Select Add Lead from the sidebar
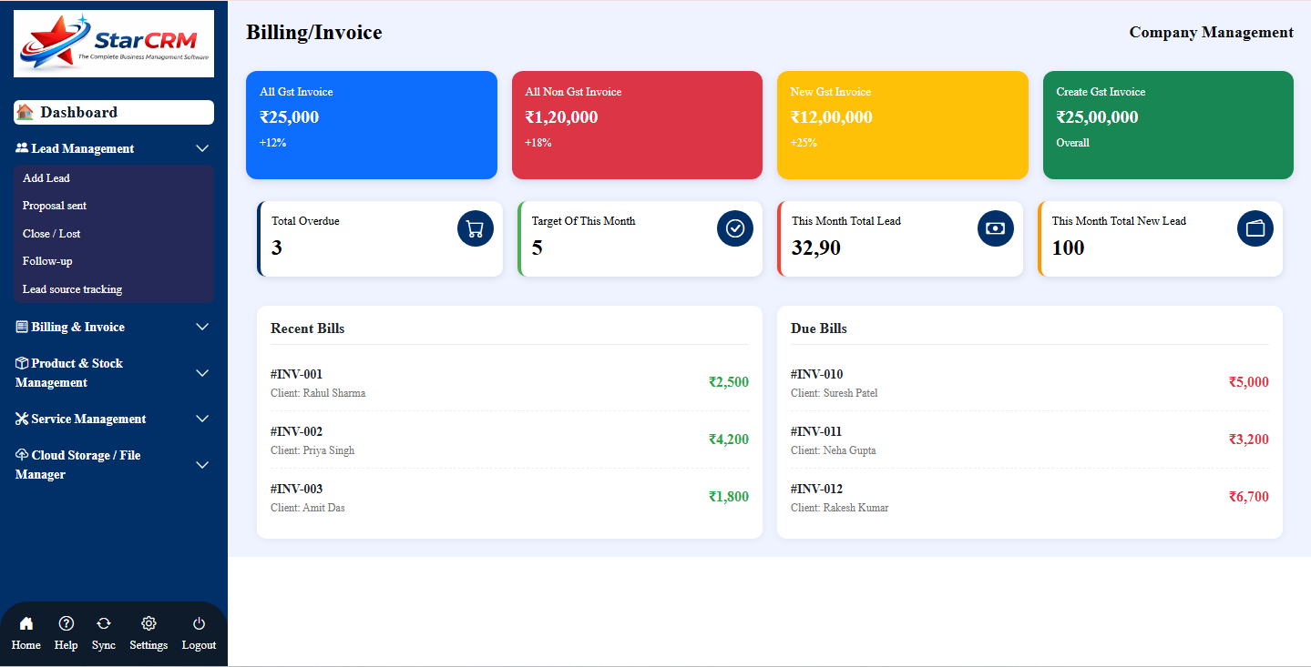The width and height of the screenshot is (1311, 667). tap(46, 177)
